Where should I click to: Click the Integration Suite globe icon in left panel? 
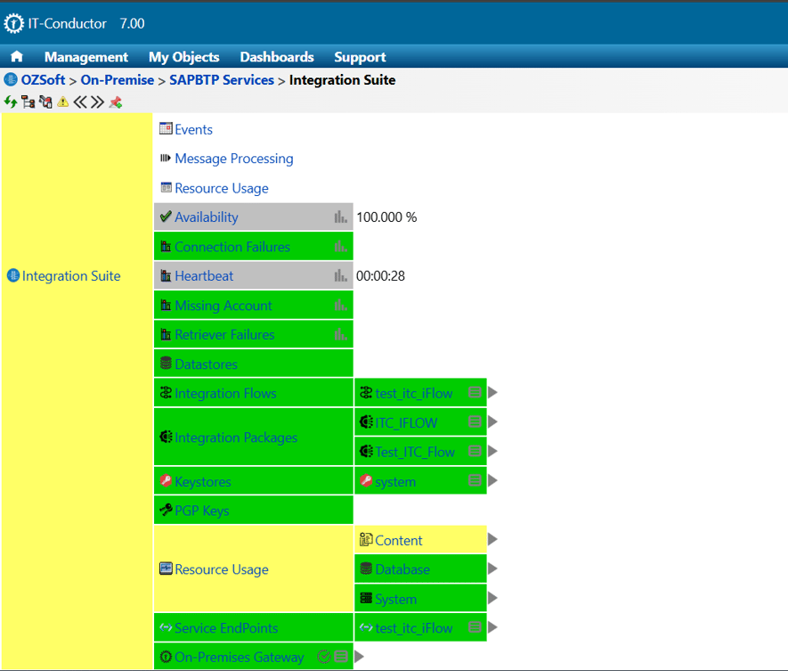(x=13, y=275)
